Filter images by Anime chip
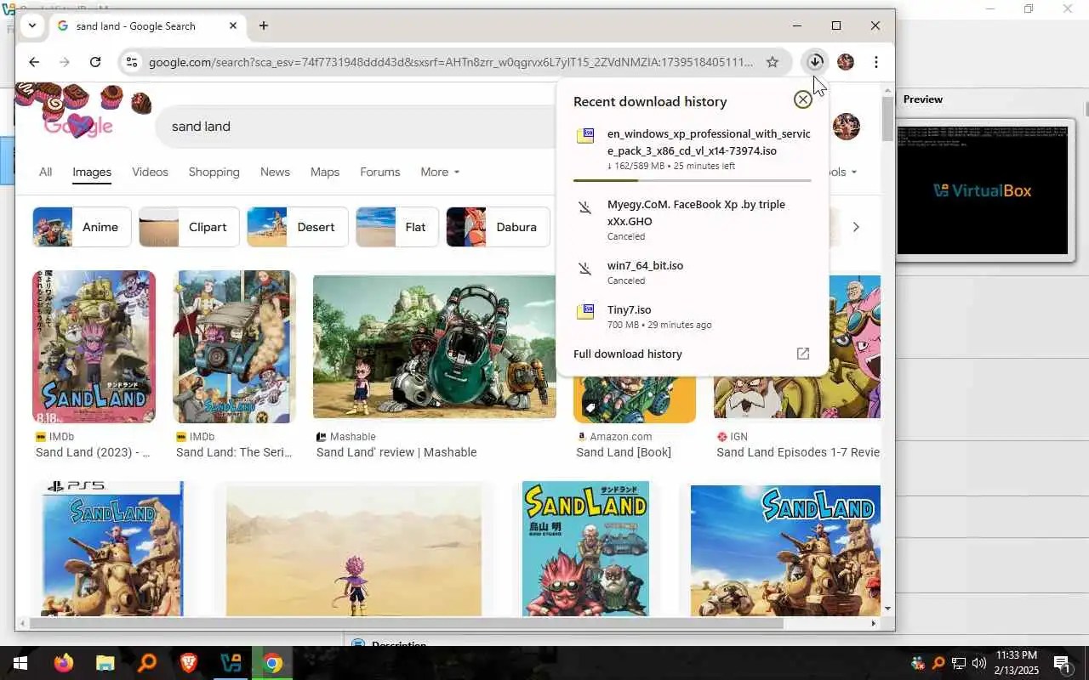This screenshot has height=680, width=1089. click(x=82, y=227)
